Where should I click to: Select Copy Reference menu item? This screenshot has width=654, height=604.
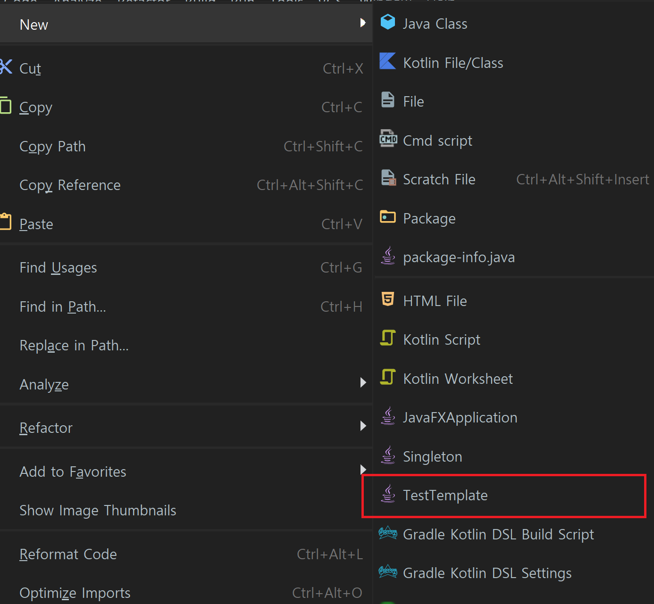point(186,185)
